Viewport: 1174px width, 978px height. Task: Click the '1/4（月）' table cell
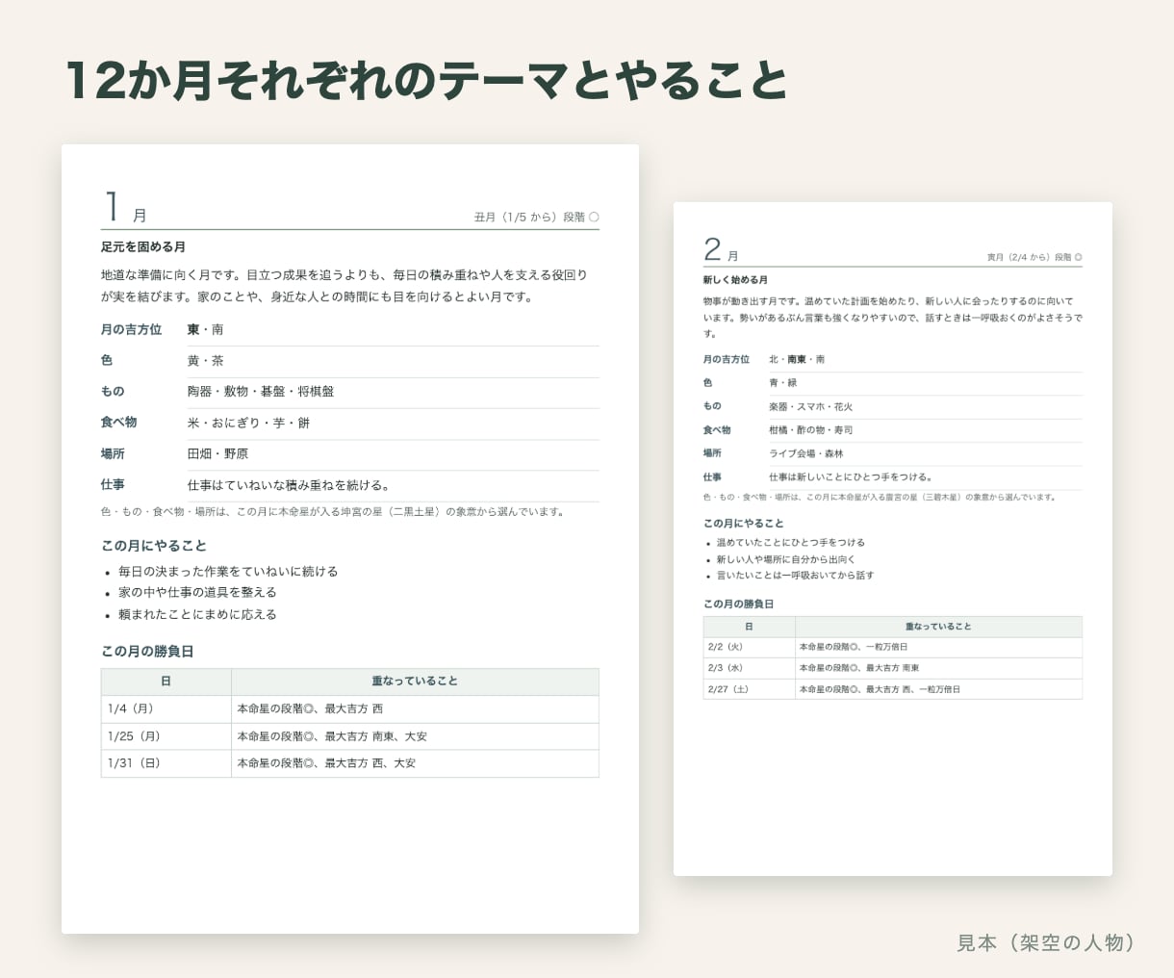pyautogui.click(x=166, y=708)
